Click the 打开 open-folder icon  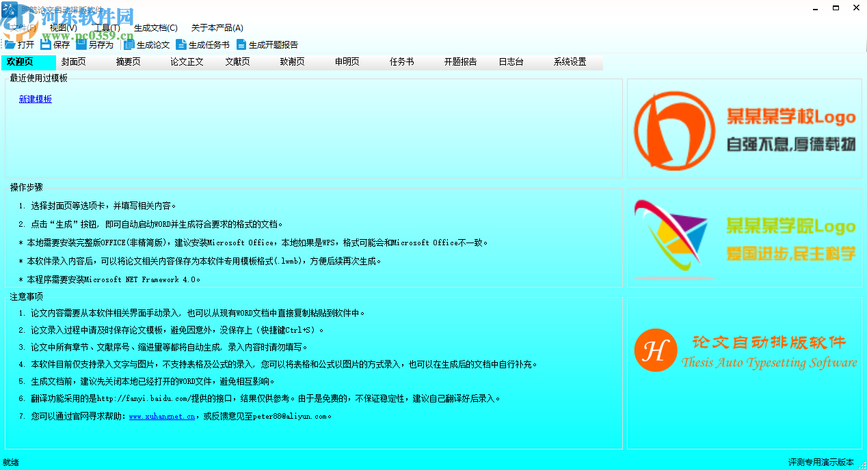click(x=10, y=44)
